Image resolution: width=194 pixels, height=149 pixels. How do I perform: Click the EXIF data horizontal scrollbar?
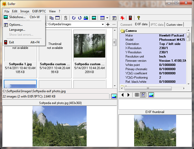pyautogui.click(x=148, y=88)
